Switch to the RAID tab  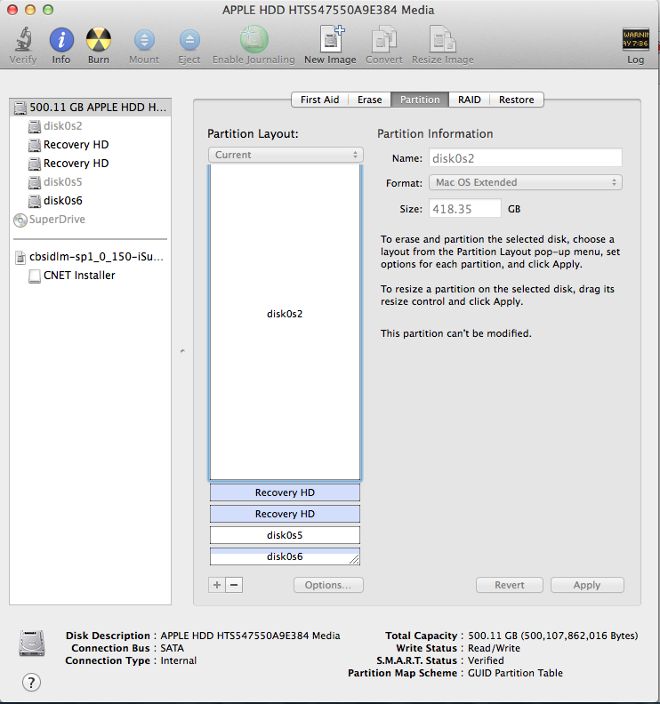469,100
